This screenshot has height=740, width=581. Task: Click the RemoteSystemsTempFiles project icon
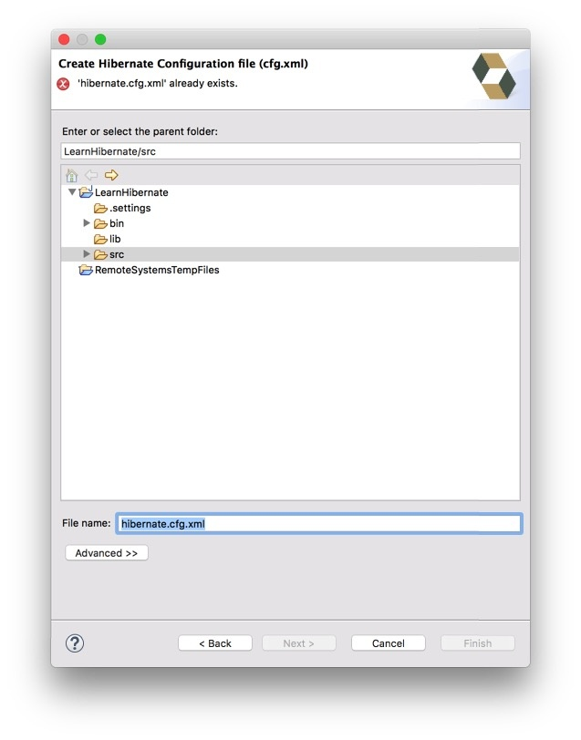[x=86, y=270]
